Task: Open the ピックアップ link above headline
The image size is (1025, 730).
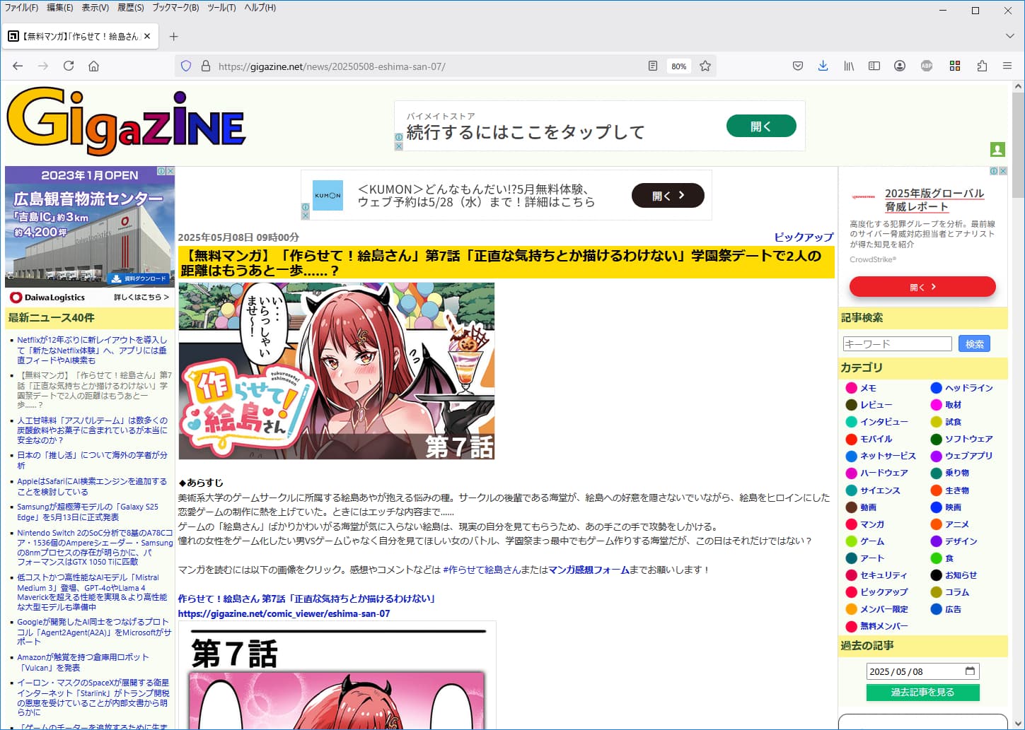Action: pos(804,237)
